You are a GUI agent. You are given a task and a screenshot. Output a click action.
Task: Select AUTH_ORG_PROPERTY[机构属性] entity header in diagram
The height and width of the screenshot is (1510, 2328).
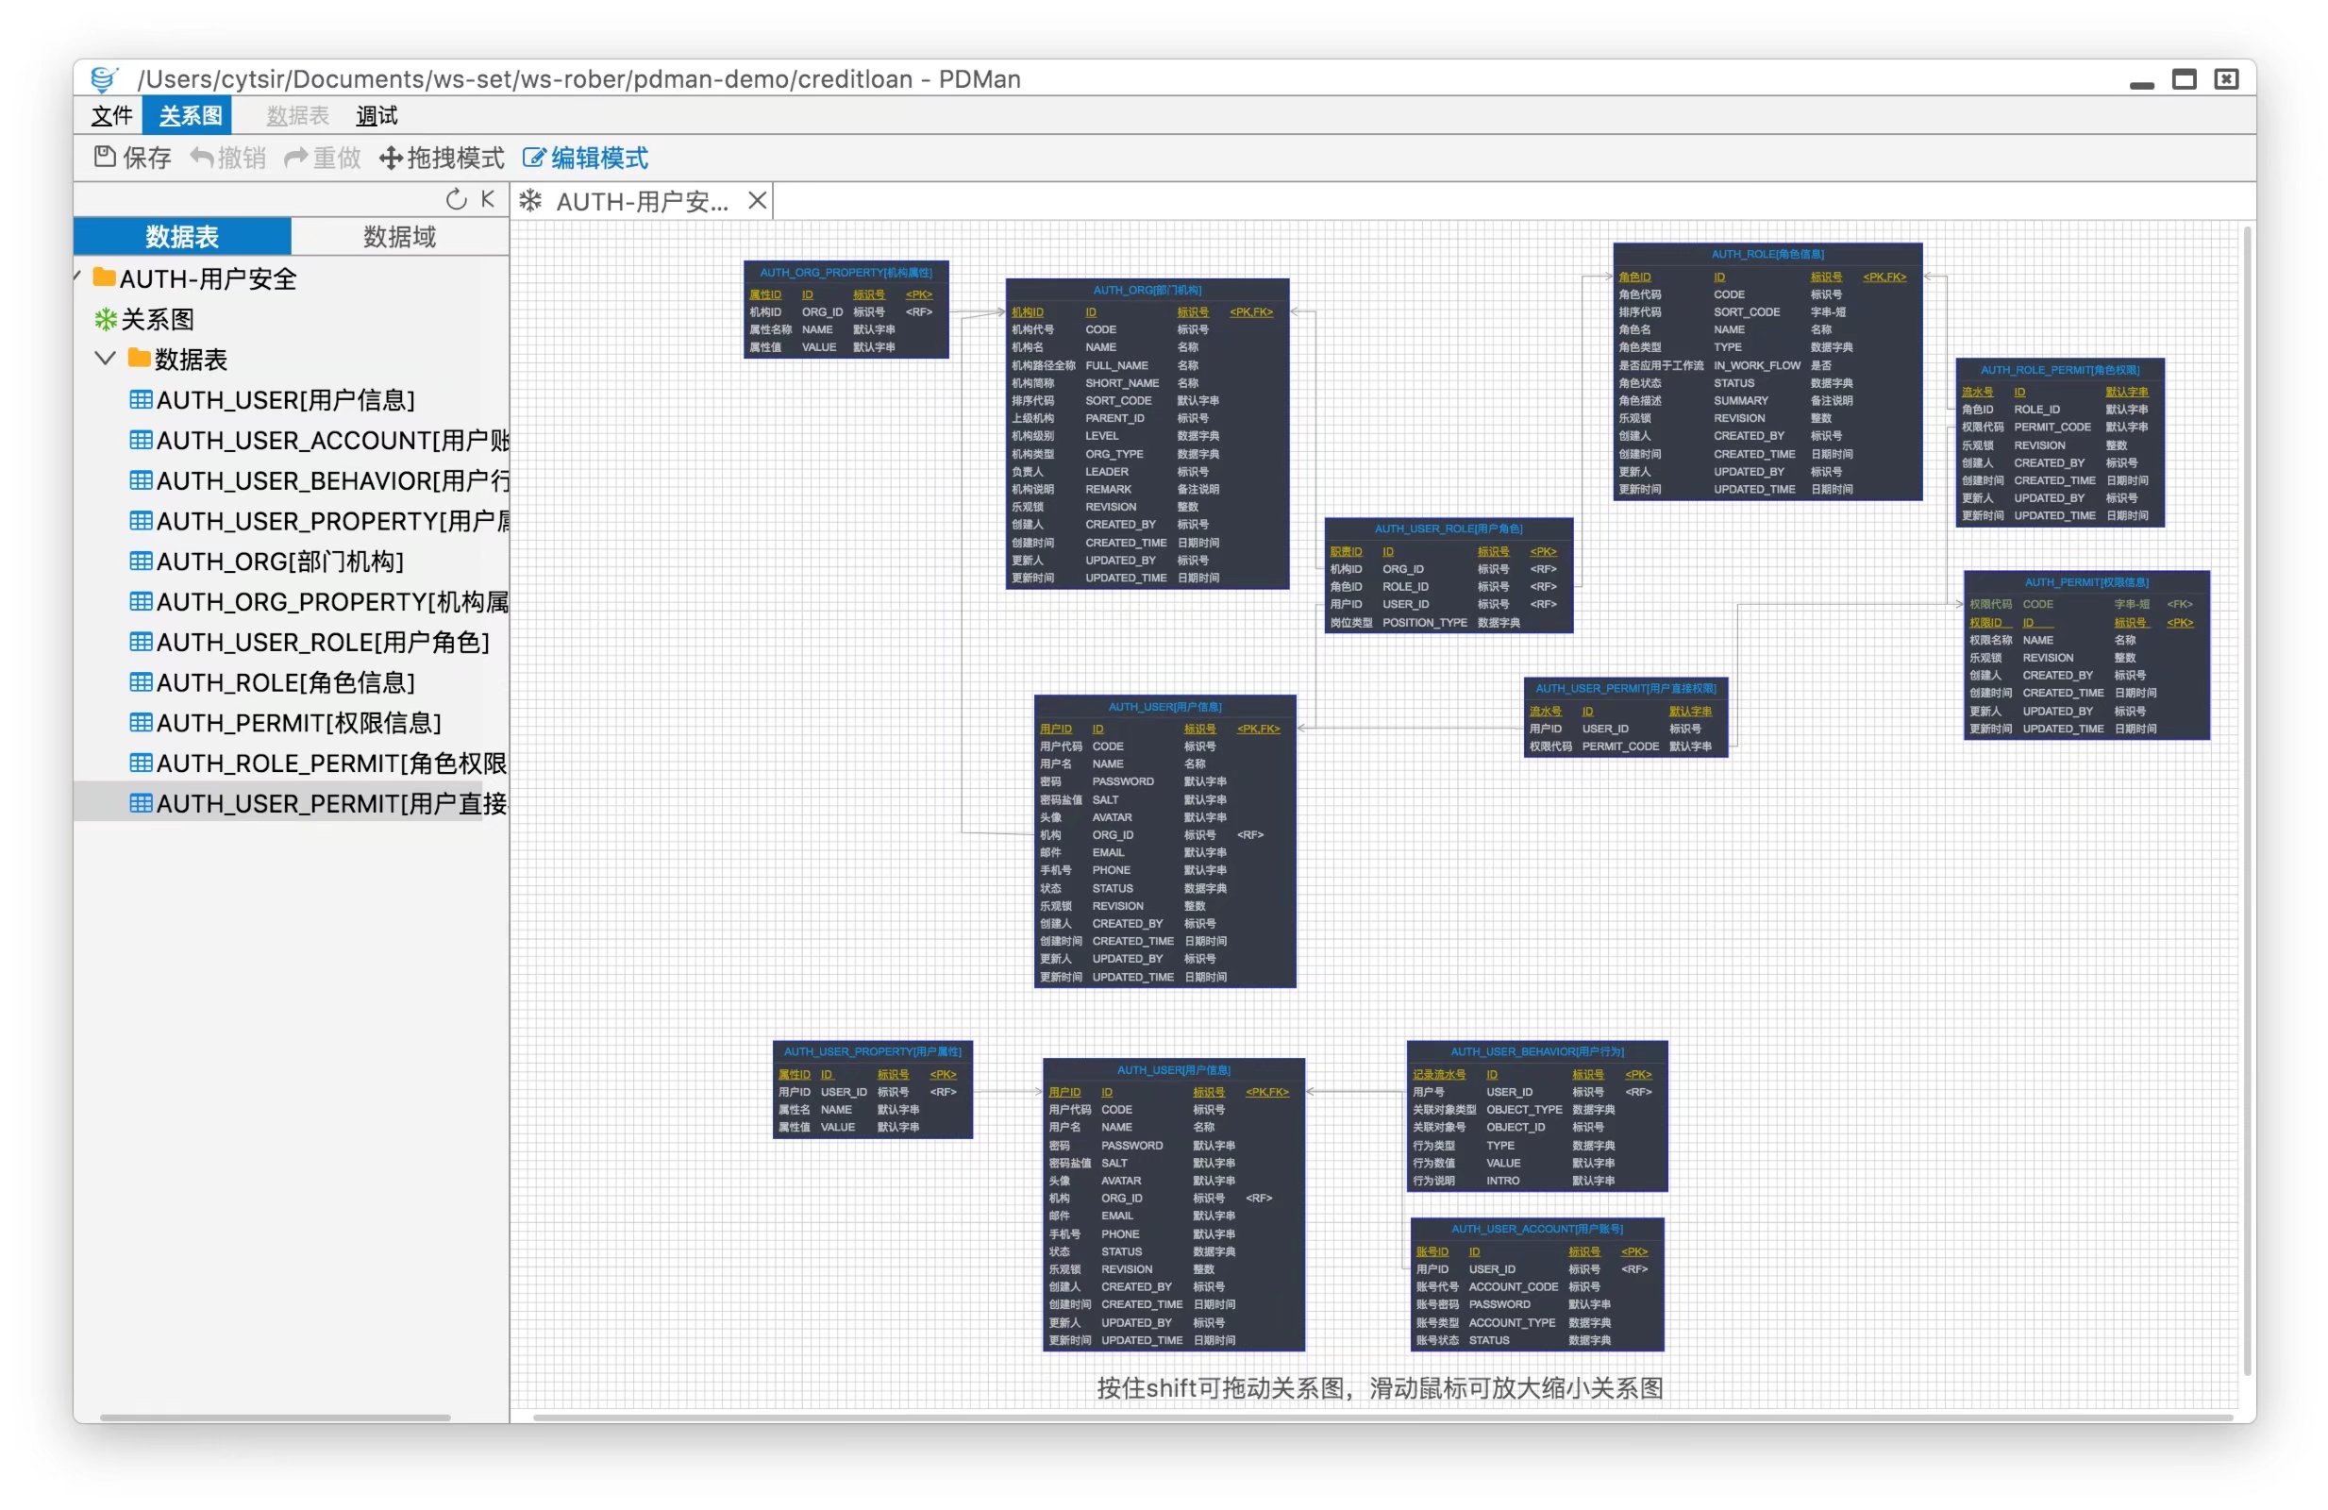point(846,272)
